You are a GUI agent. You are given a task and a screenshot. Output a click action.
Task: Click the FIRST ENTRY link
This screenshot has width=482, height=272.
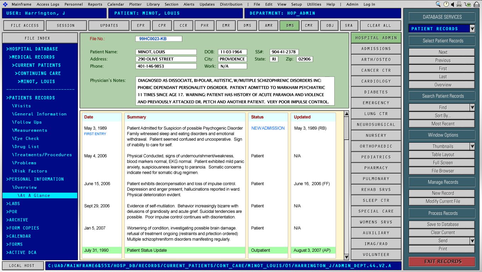(x=95, y=134)
